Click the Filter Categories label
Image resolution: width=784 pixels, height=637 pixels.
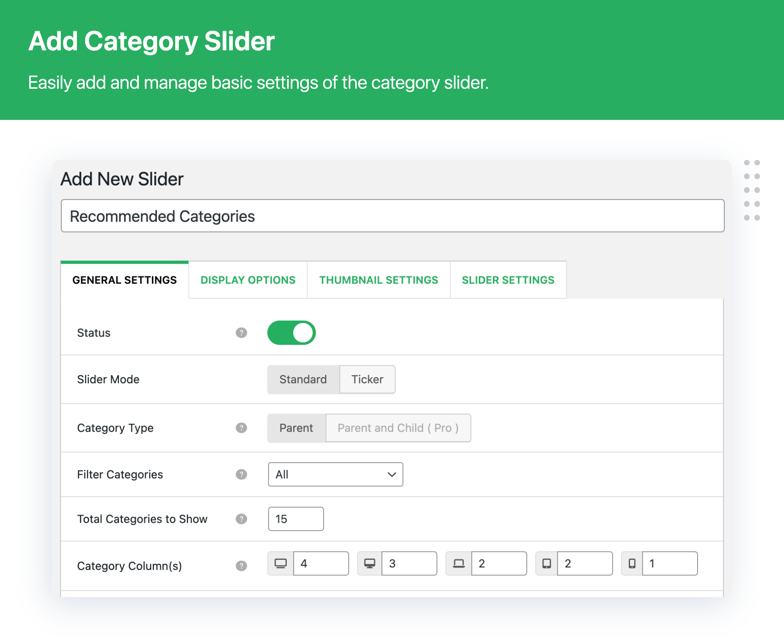[120, 474]
